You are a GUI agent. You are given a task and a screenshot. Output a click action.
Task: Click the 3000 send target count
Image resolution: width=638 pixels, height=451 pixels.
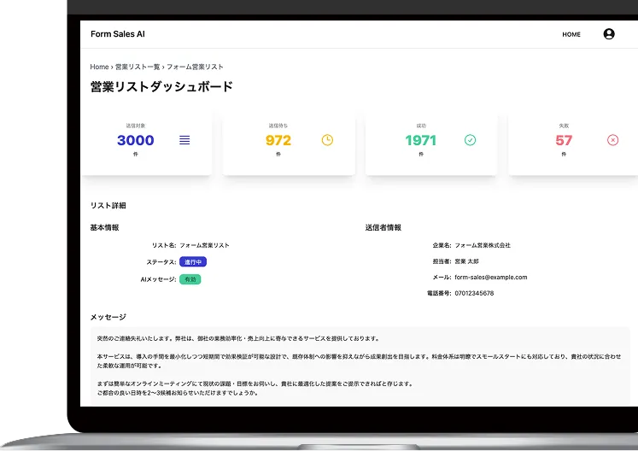[x=135, y=141]
